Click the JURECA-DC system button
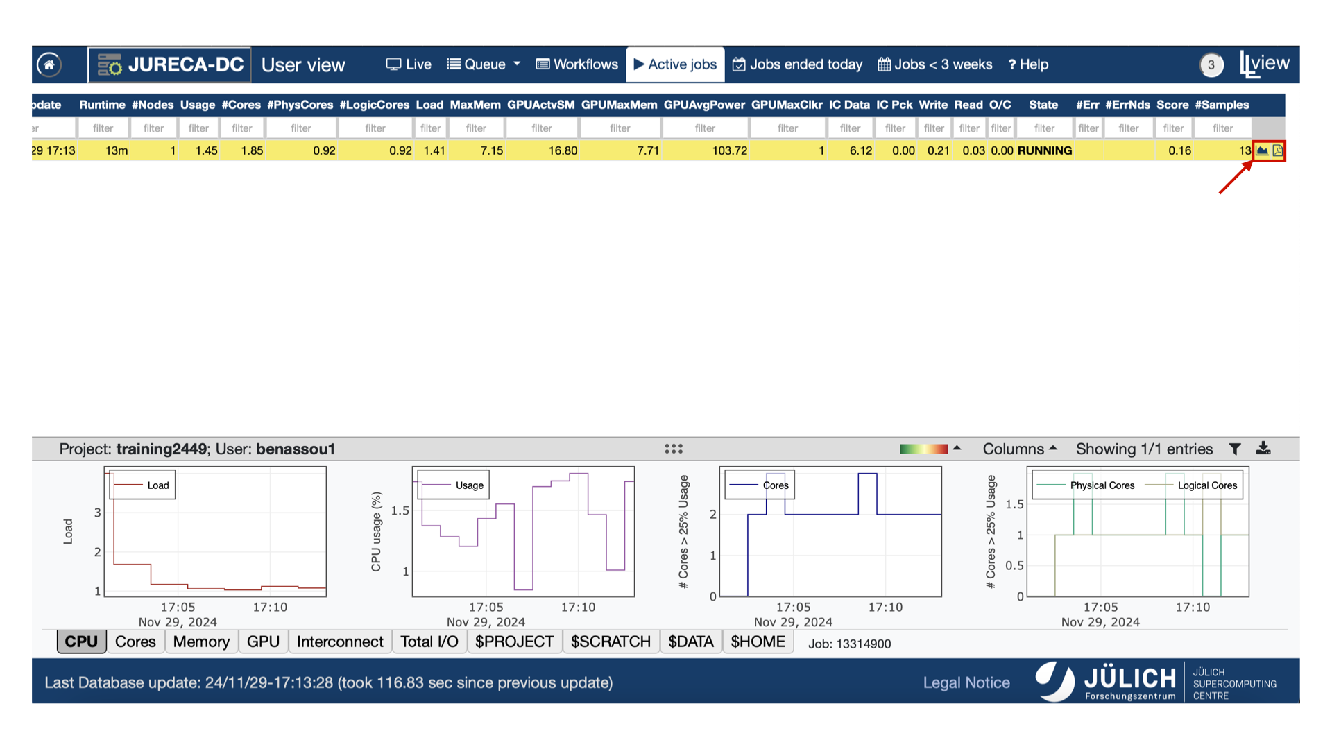The width and height of the screenshot is (1332, 749). pyautogui.click(x=170, y=64)
